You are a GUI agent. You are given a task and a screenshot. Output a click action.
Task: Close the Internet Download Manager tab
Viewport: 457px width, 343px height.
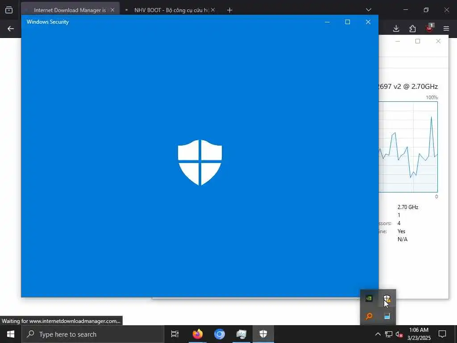112,10
